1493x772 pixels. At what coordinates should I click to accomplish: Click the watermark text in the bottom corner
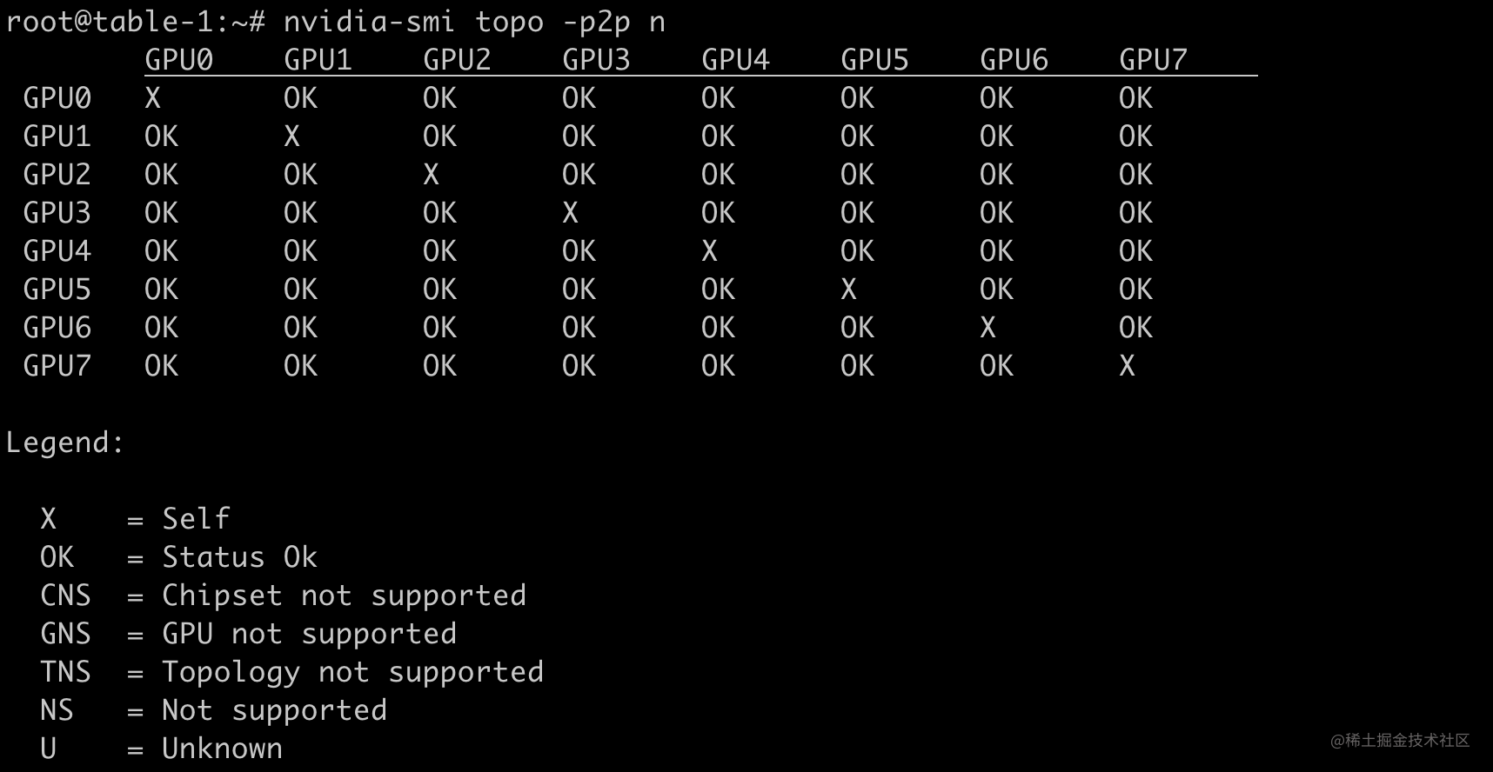click(1399, 741)
